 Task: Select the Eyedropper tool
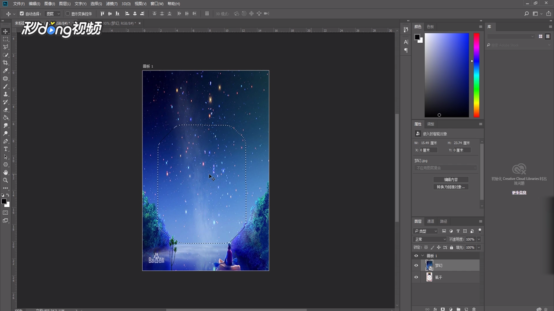coord(6,70)
